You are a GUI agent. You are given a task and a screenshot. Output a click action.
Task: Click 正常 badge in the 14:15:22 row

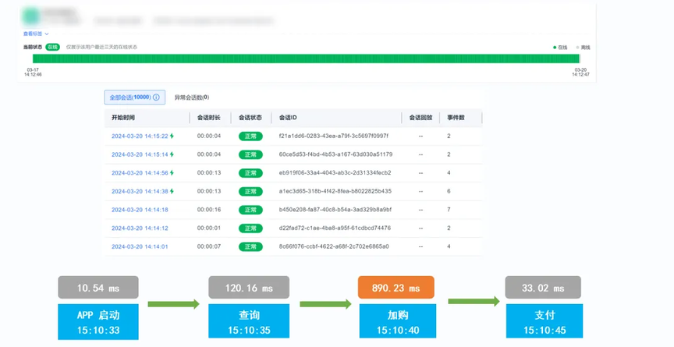[x=250, y=136]
